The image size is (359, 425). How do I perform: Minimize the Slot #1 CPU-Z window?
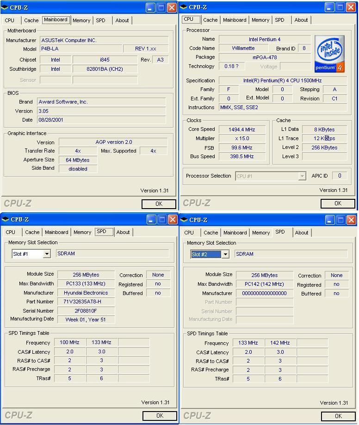(151, 220)
